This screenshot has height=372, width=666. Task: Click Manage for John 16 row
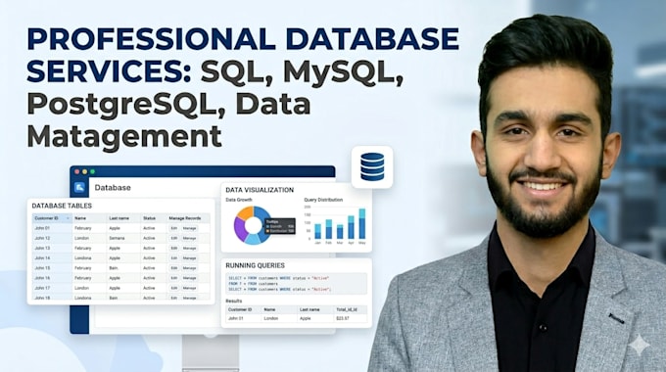coord(189,278)
